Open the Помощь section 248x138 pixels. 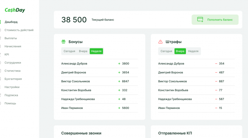[10, 103]
